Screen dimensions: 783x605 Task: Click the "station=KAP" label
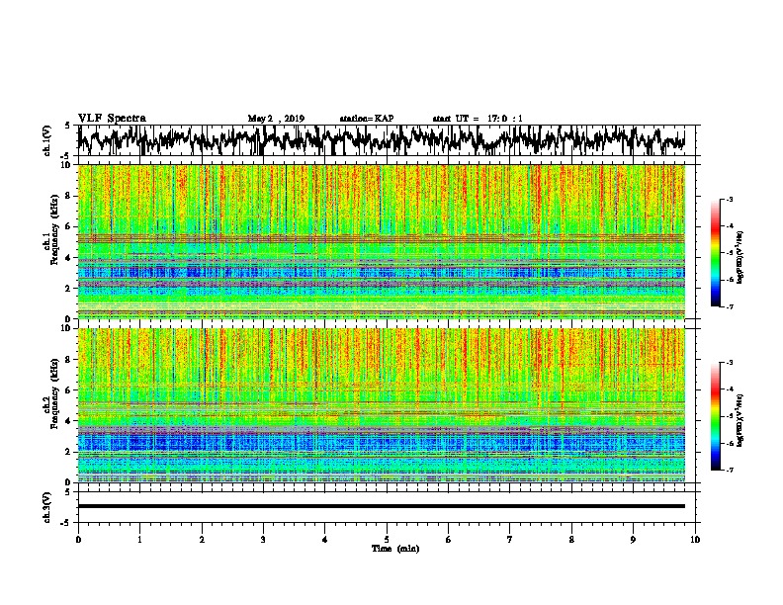[x=367, y=119]
